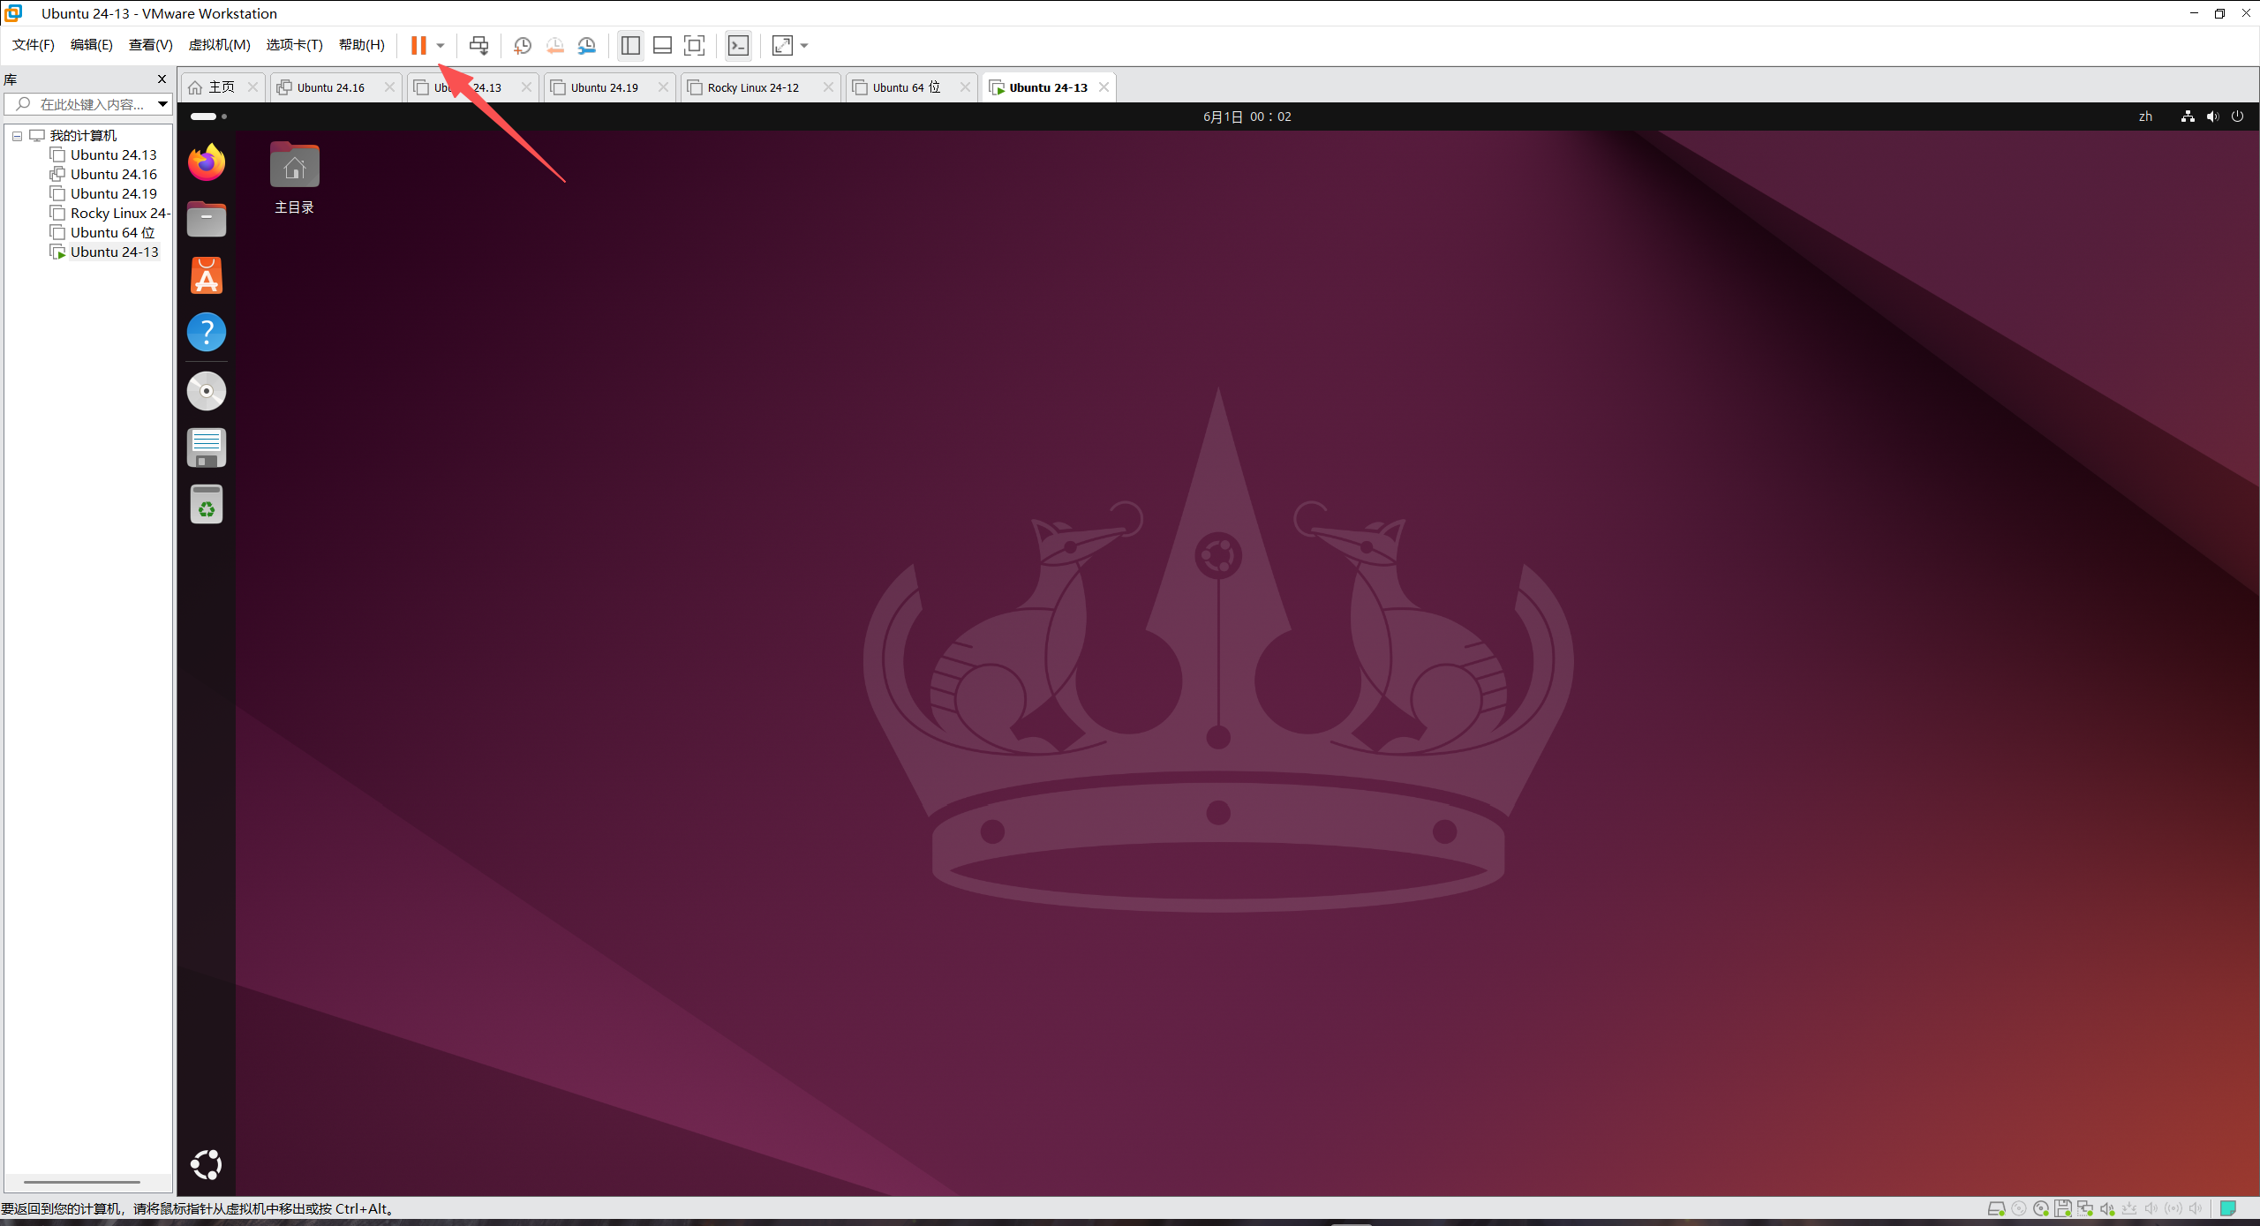2260x1226 pixels.
Task: Open the 虚拟机(M) menu
Action: click(220, 45)
